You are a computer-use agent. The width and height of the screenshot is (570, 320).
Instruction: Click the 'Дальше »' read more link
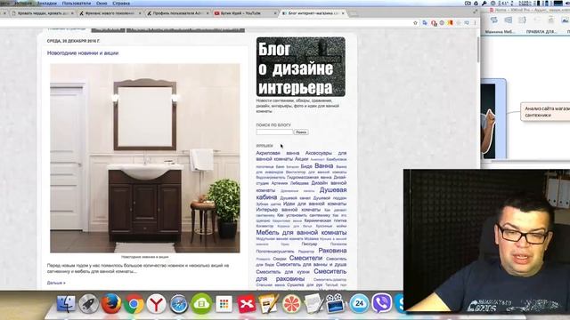[56, 283]
